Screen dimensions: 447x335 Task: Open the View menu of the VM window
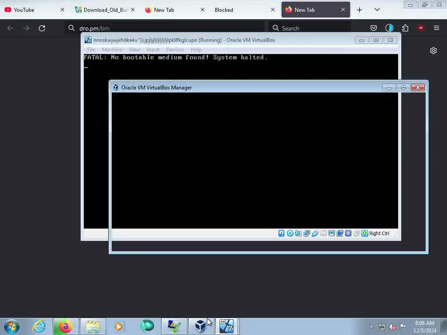[134, 50]
